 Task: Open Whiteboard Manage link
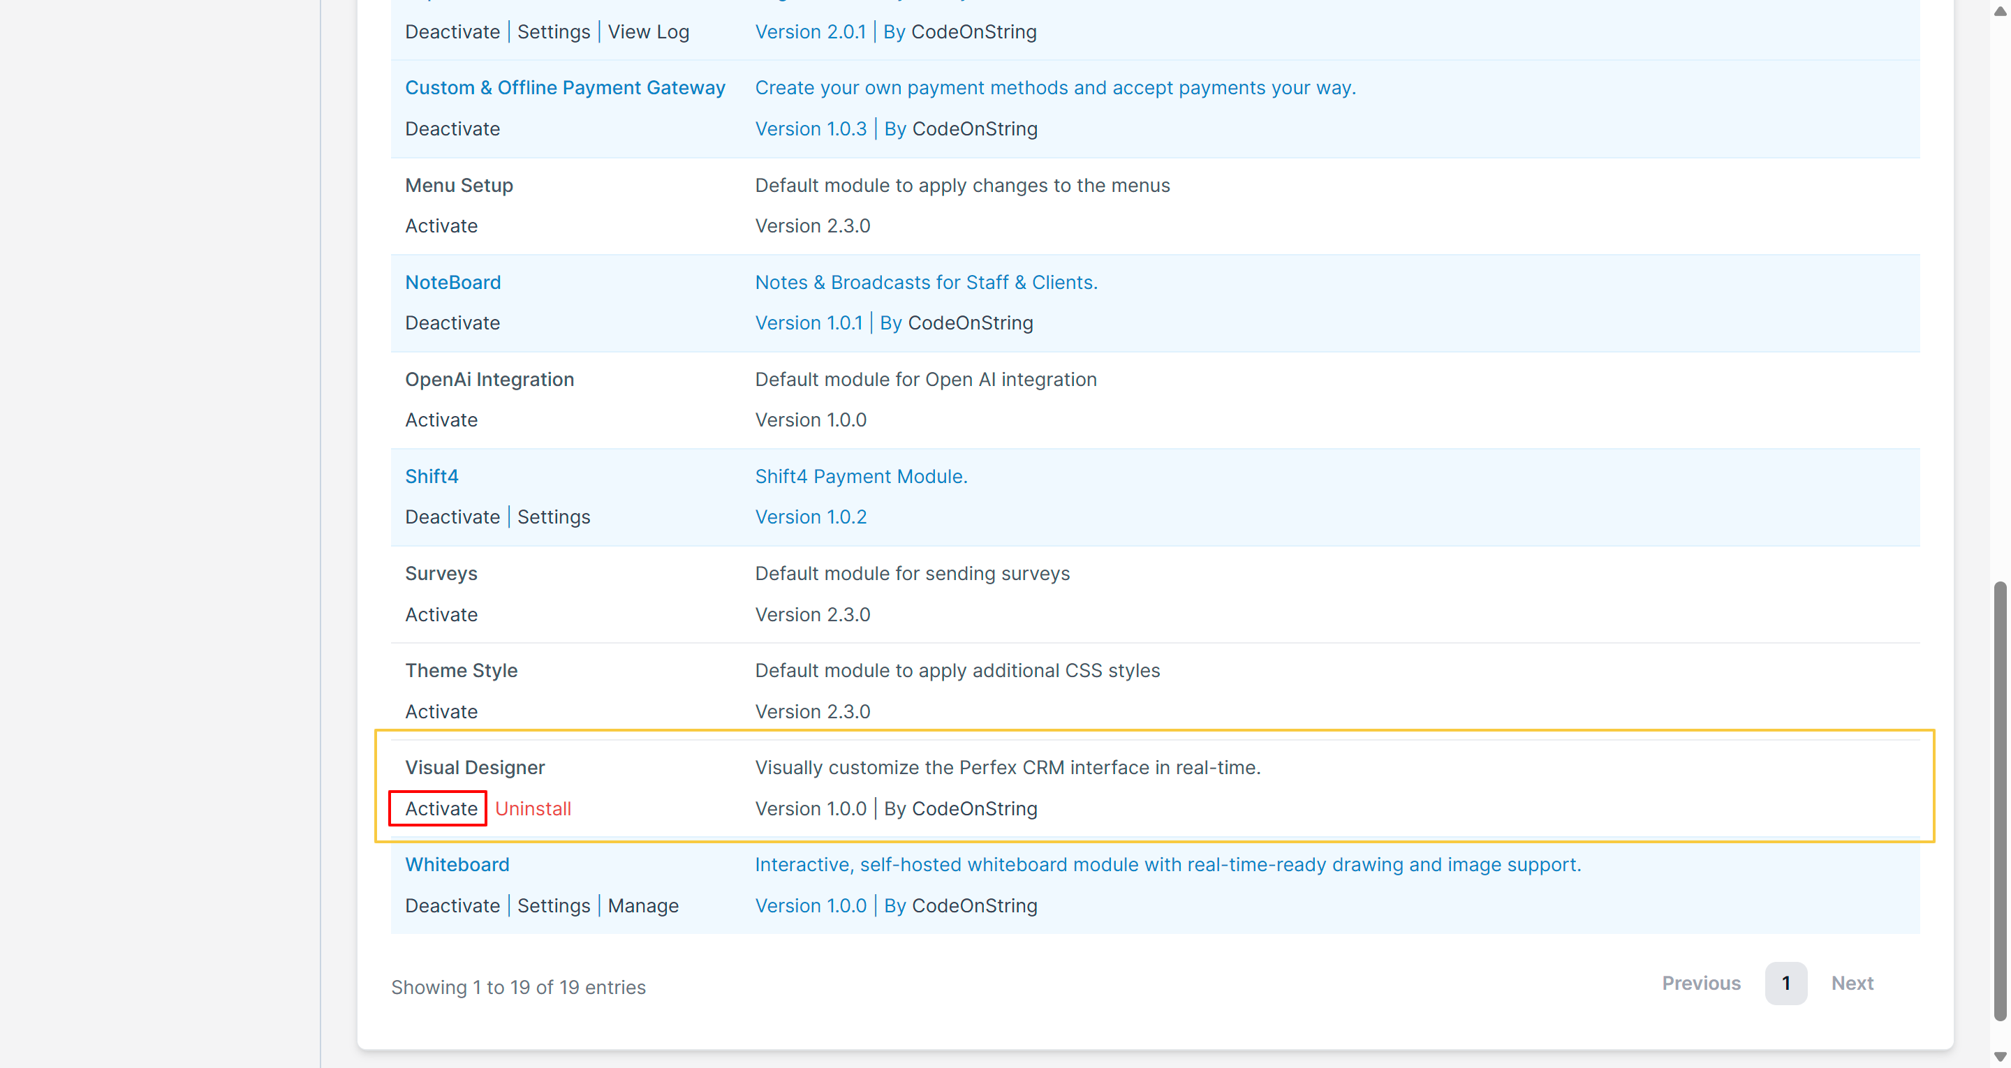(x=642, y=905)
